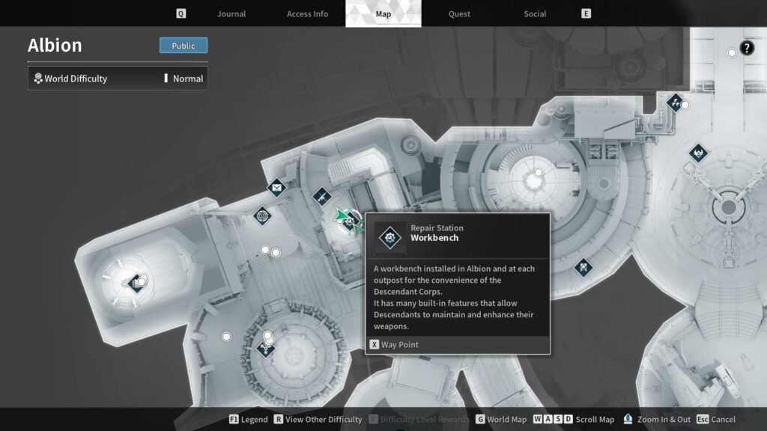767x431 pixels.
Task: Open the mailbox icon on the map
Action: click(276, 189)
